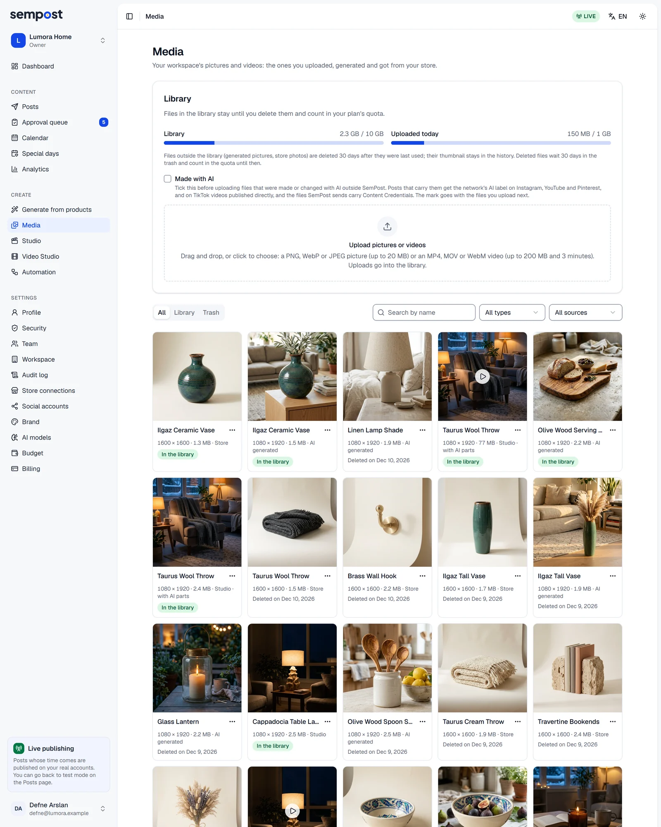The height and width of the screenshot is (827, 661).
Task: Click the sempost logo
Action: (x=36, y=15)
